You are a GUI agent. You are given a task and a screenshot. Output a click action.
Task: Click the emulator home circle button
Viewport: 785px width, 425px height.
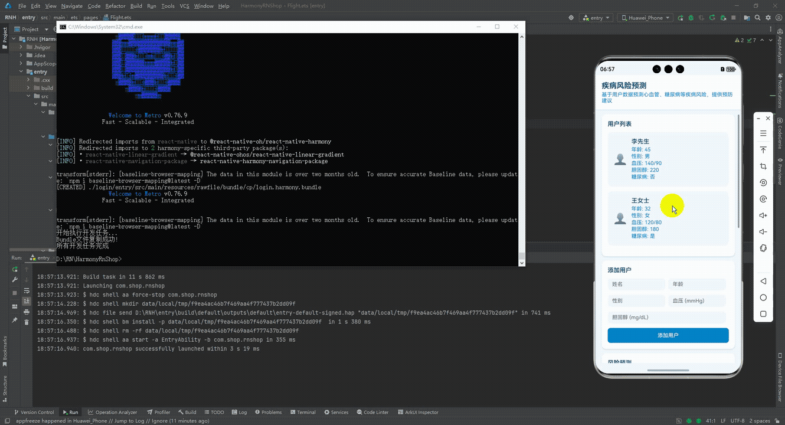(763, 297)
